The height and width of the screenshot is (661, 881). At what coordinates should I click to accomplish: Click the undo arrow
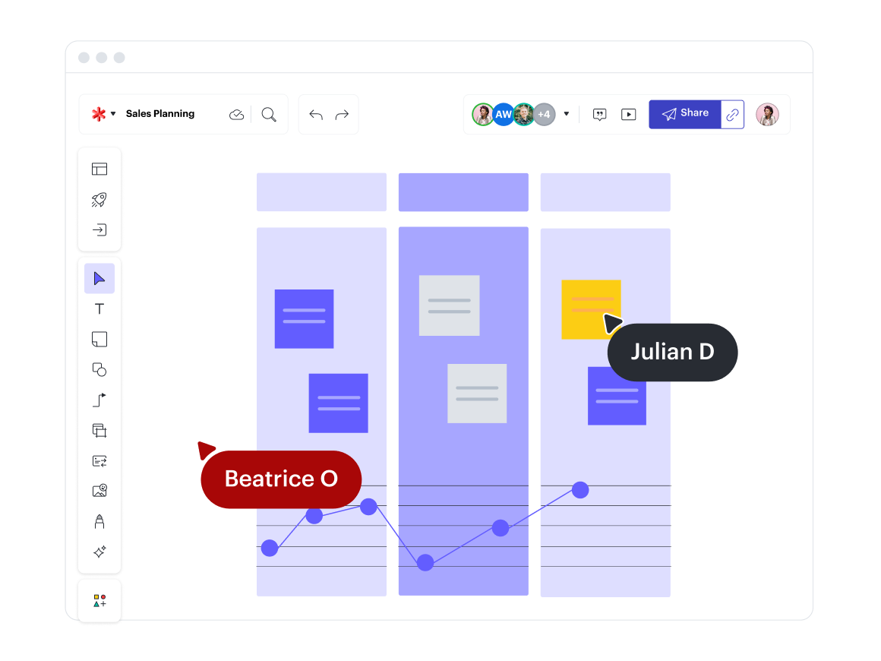[316, 115]
